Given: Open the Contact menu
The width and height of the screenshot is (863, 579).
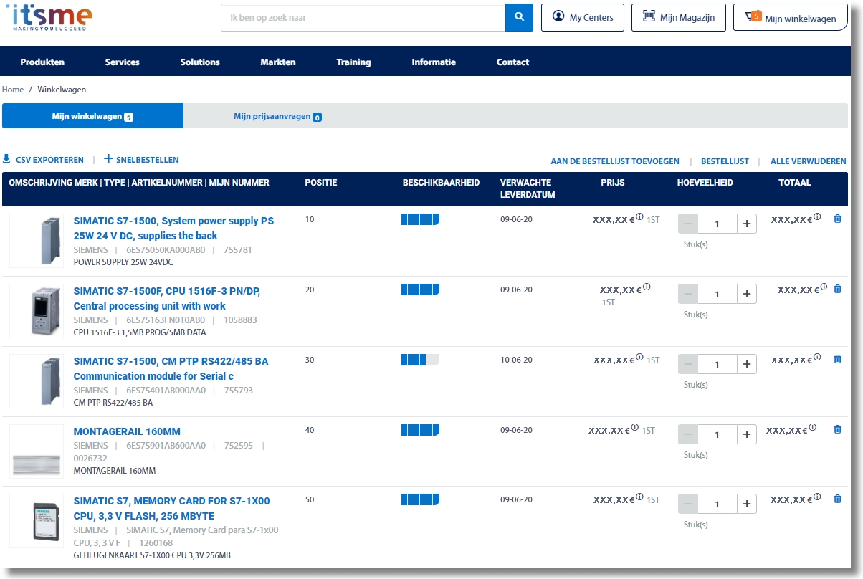Looking at the screenshot, I should pos(513,62).
